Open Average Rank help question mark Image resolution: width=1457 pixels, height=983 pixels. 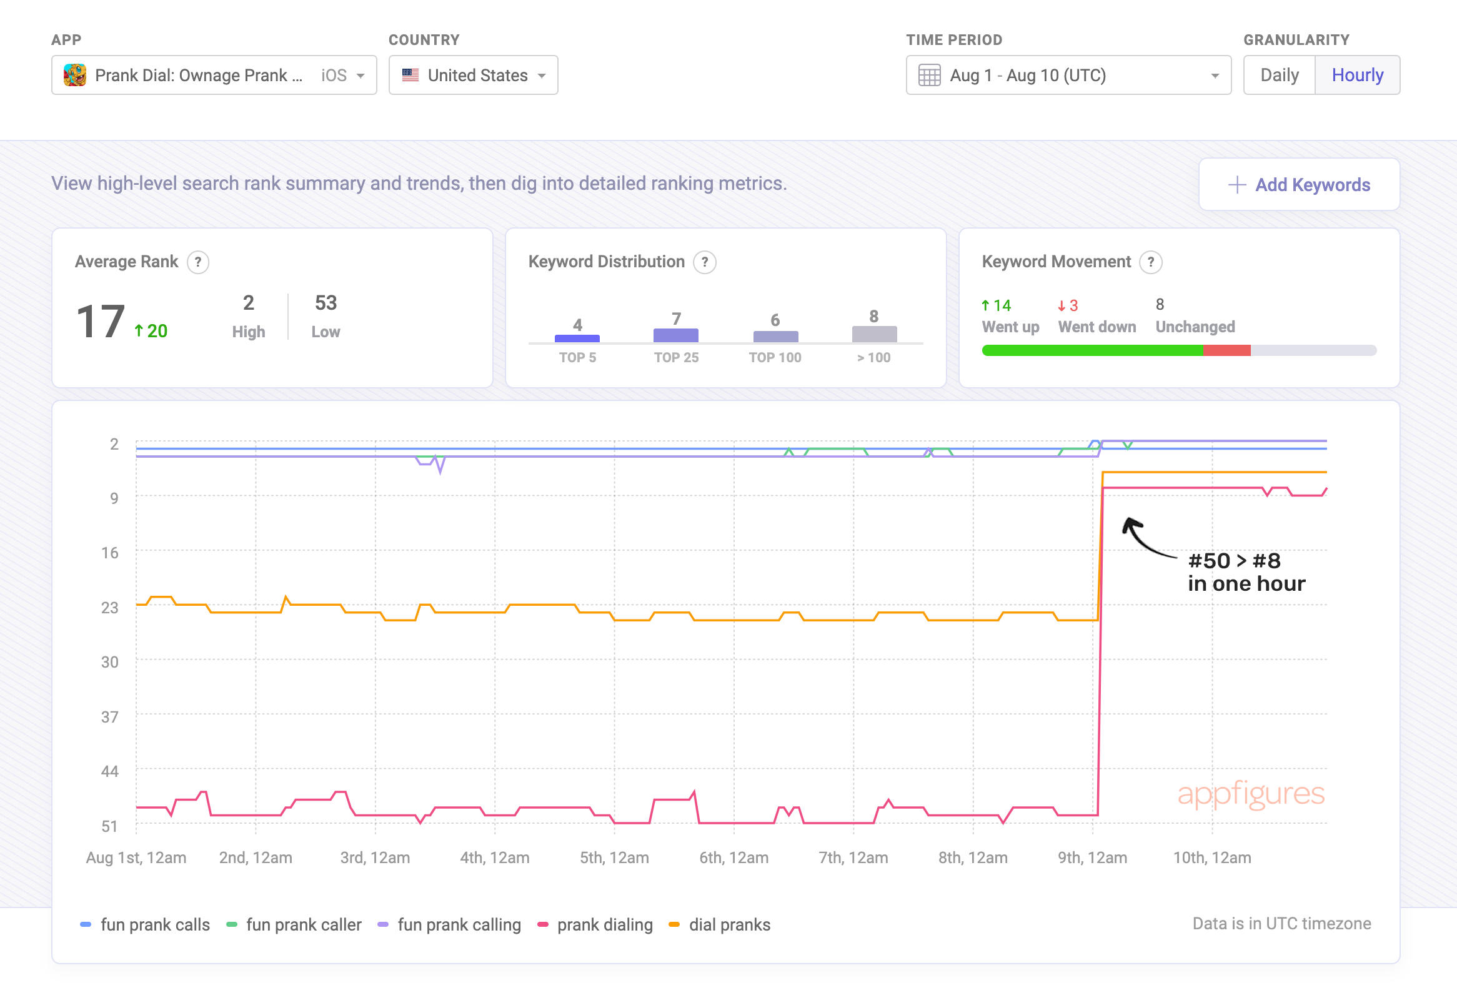pos(198,262)
